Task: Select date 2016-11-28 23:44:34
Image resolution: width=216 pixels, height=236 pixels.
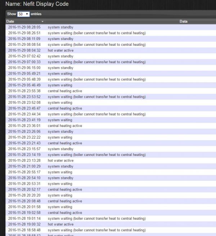Action: [24, 114]
